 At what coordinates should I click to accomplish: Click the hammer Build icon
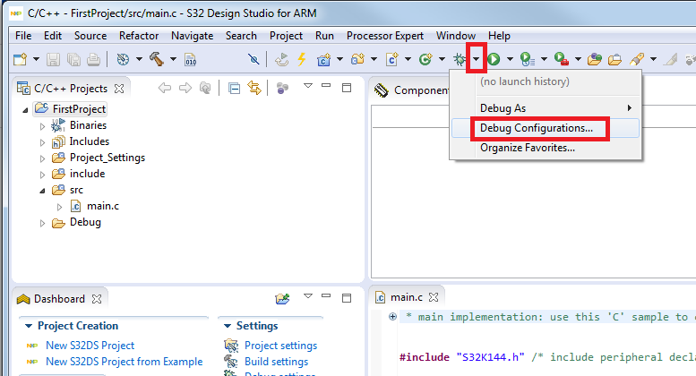[x=156, y=59]
